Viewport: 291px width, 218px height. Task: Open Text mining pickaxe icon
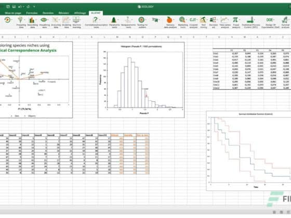pyautogui.click(x=203, y=20)
